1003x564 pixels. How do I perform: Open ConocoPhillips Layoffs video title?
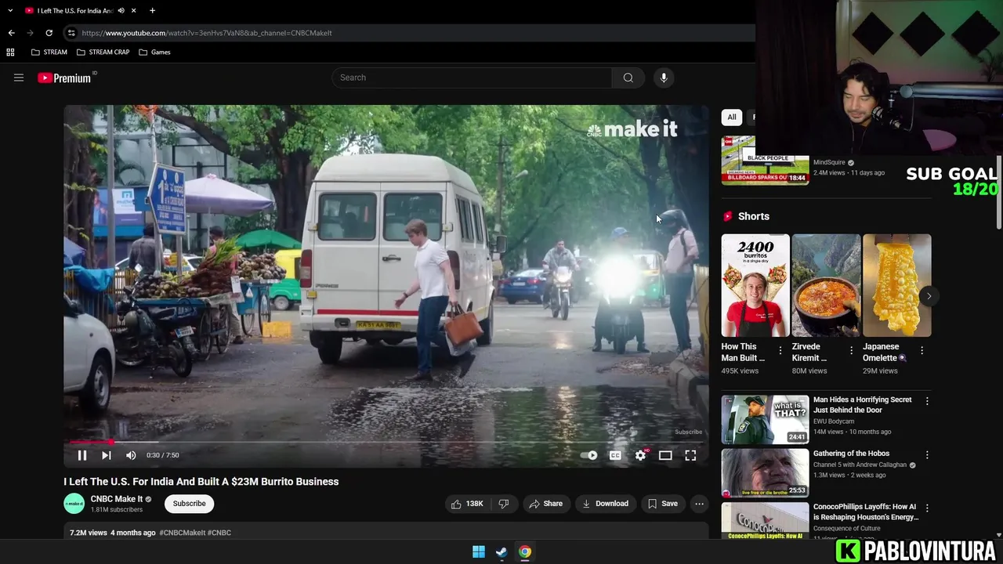click(866, 512)
